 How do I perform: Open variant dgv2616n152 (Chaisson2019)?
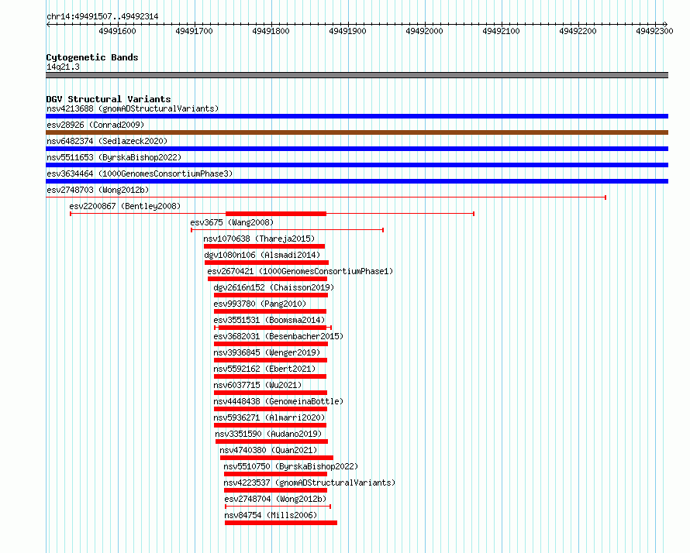tap(274, 287)
